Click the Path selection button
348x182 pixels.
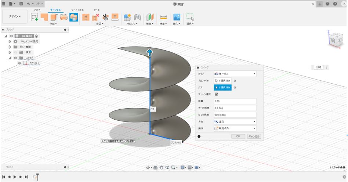pyautogui.click(x=222, y=87)
